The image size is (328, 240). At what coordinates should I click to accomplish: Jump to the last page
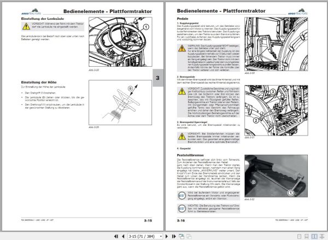pyautogui.click(x=174, y=236)
